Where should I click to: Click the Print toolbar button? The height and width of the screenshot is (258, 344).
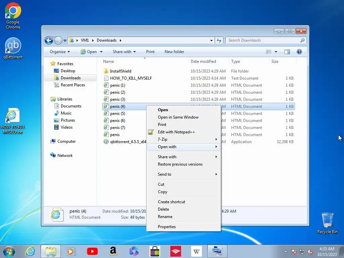[150, 52]
